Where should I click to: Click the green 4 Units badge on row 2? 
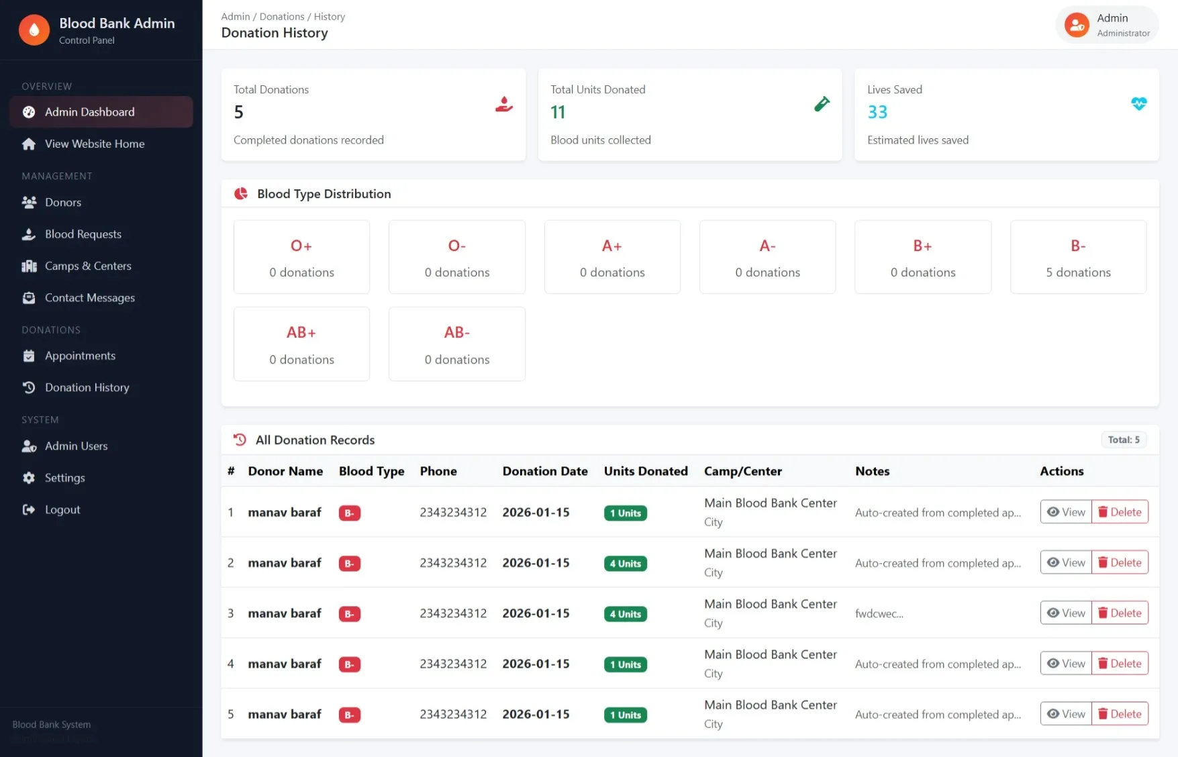pos(625,564)
